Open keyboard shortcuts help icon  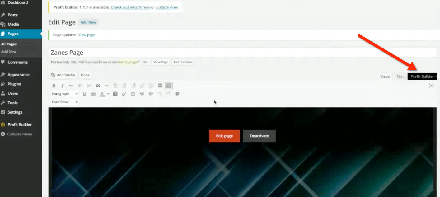tap(177, 94)
